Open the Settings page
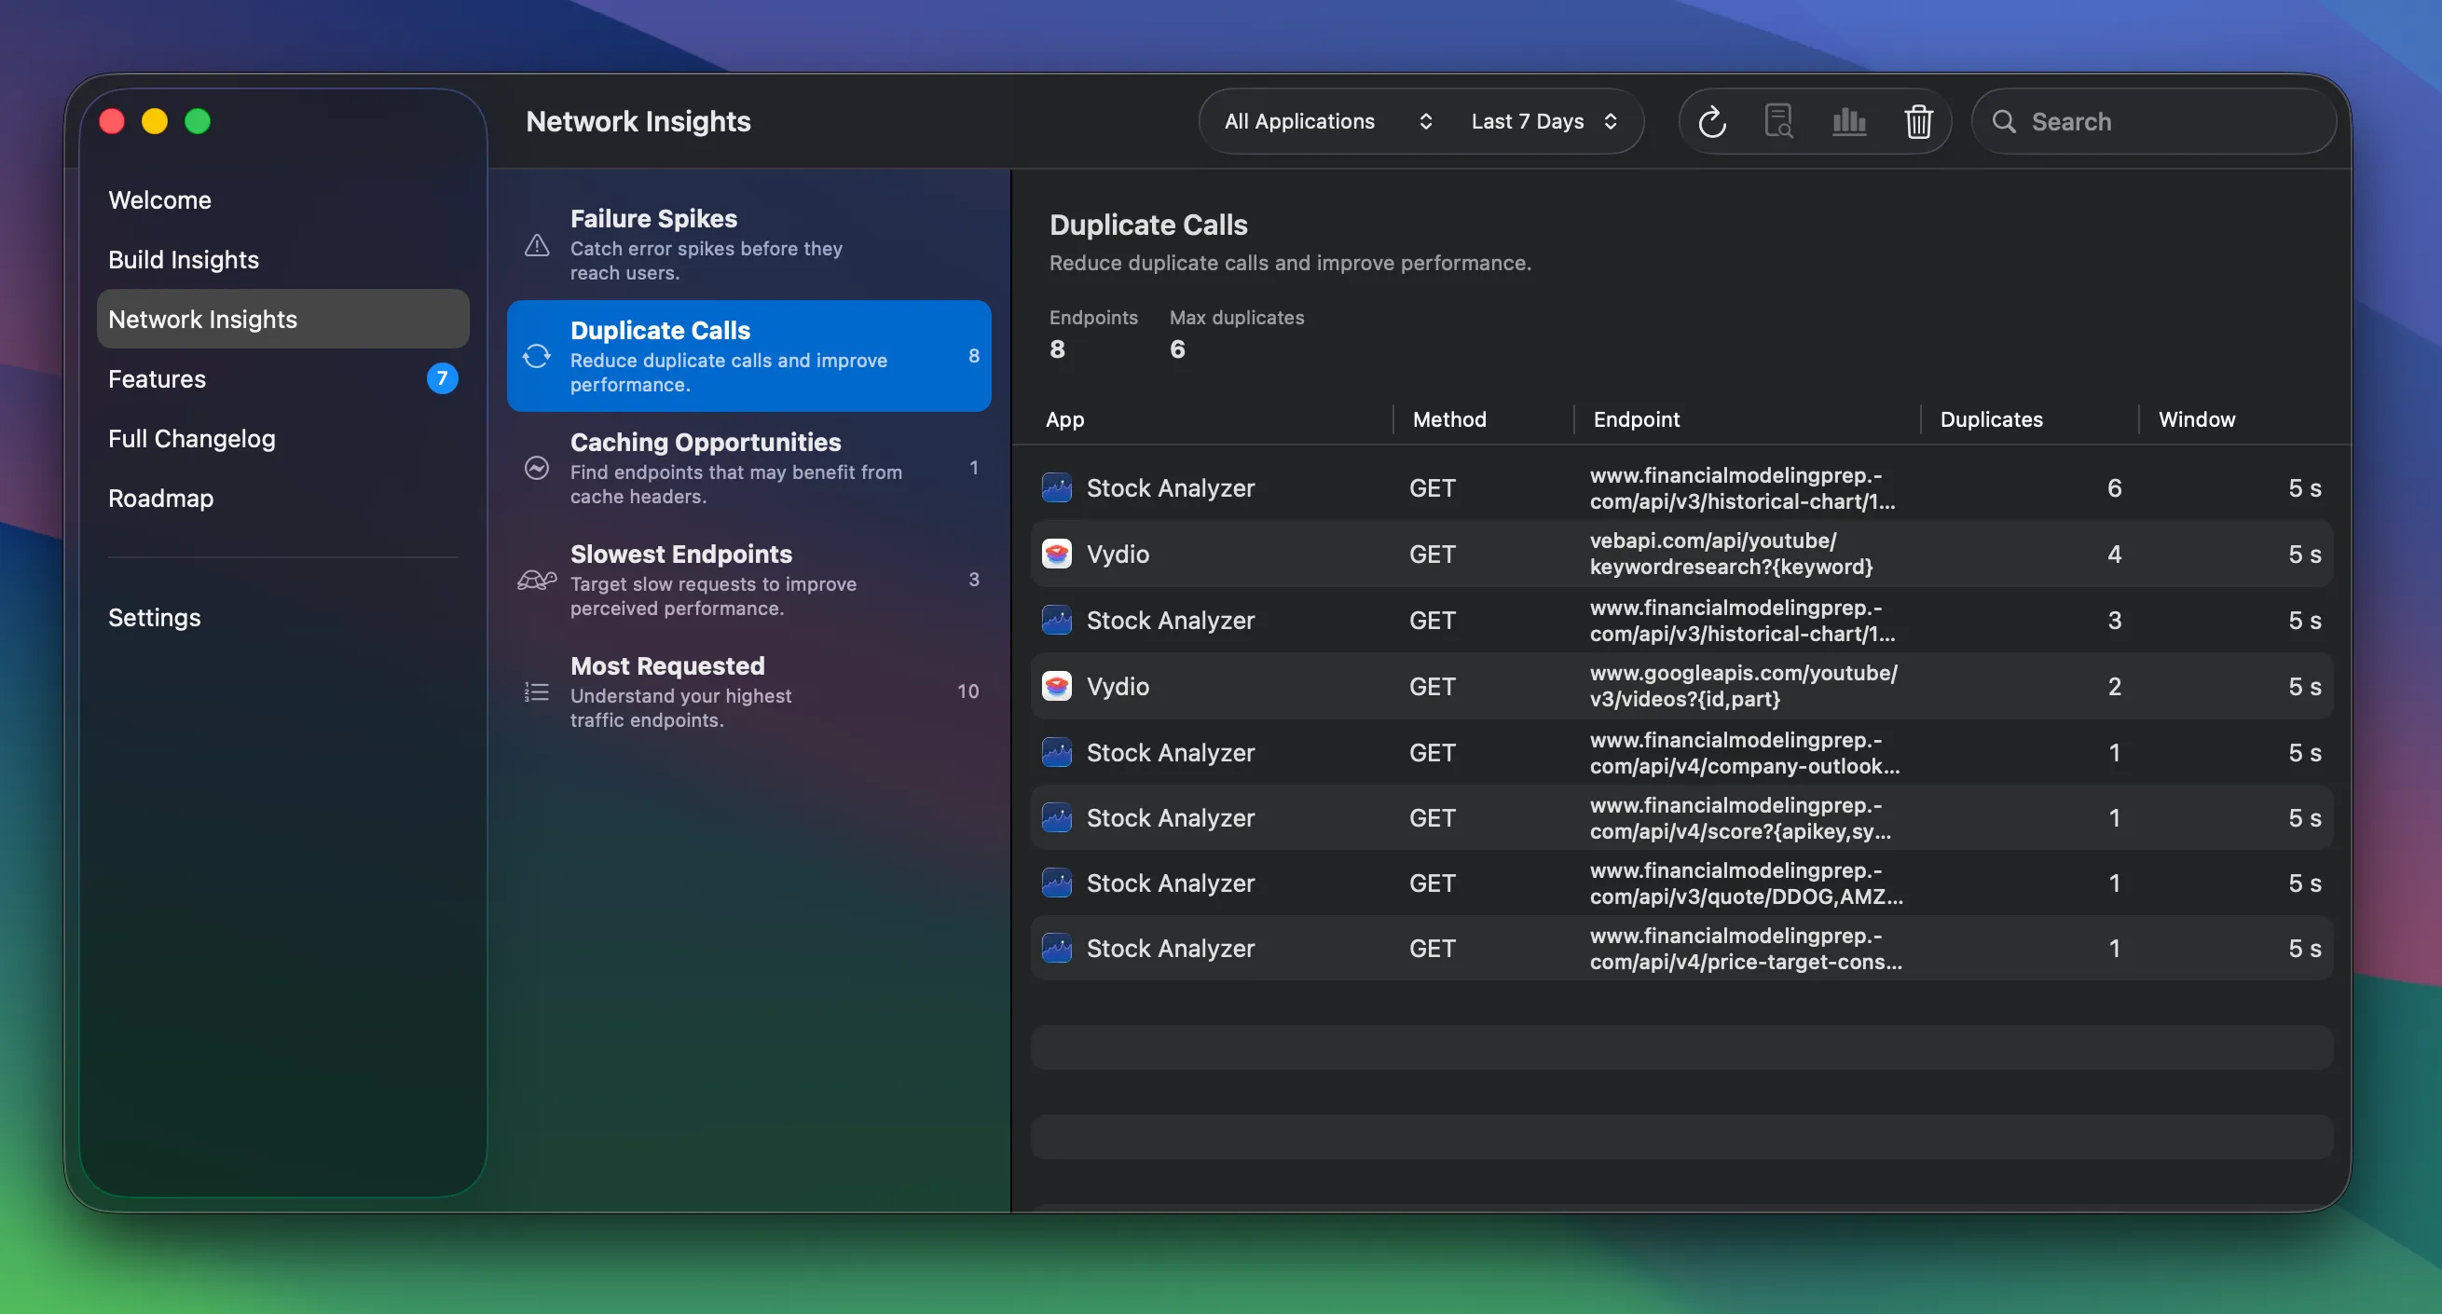The image size is (2442, 1314). pyautogui.click(x=155, y=617)
